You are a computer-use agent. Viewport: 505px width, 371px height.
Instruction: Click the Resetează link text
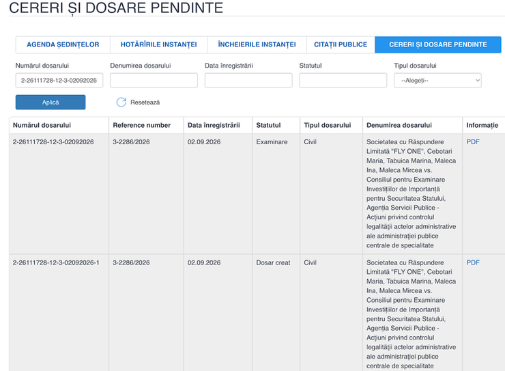(145, 102)
